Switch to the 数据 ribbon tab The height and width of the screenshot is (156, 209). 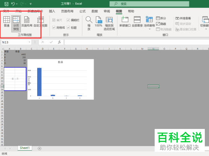(x=94, y=11)
